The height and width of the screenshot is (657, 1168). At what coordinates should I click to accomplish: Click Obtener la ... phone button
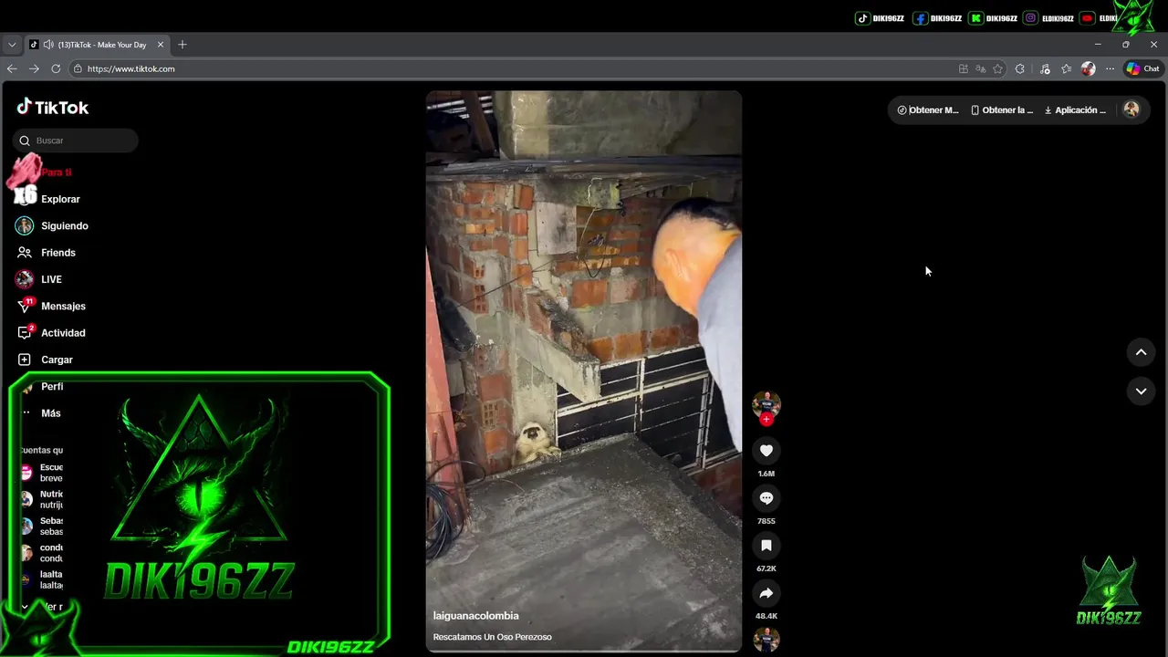click(x=1002, y=110)
